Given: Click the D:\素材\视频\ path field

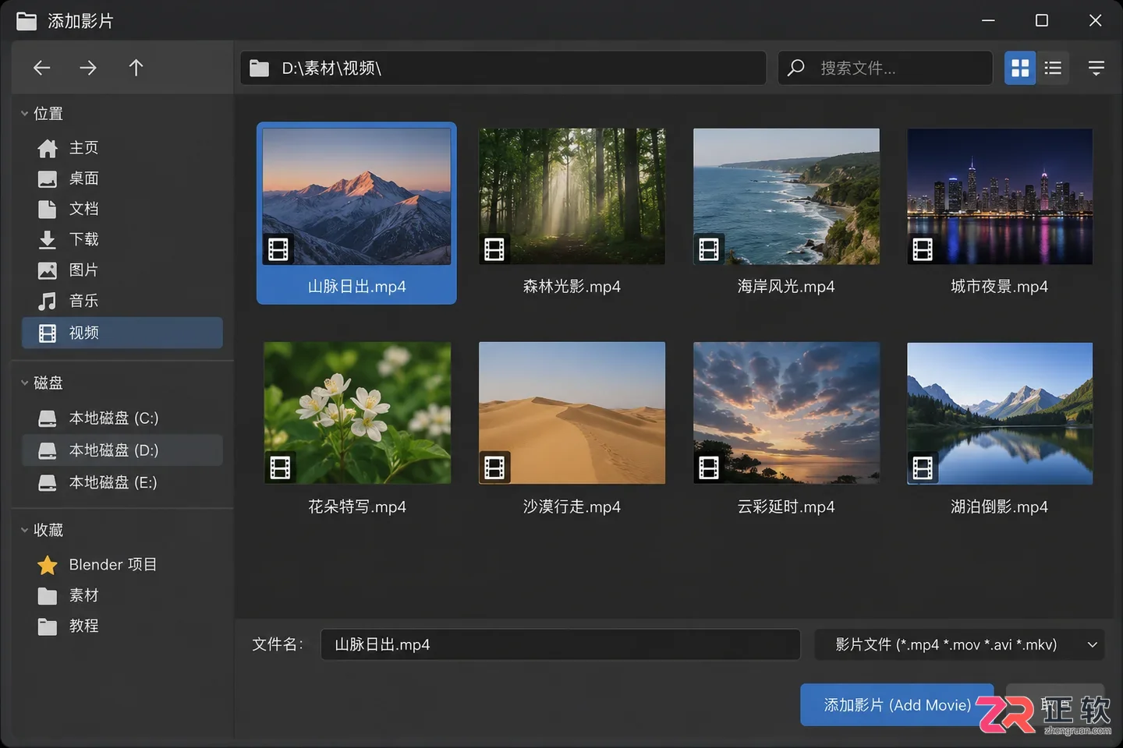Looking at the screenshot, I should pos(503,68).
